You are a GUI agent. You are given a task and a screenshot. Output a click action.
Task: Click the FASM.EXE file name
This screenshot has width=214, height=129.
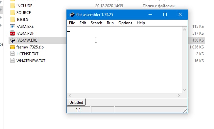pos(25,27)
